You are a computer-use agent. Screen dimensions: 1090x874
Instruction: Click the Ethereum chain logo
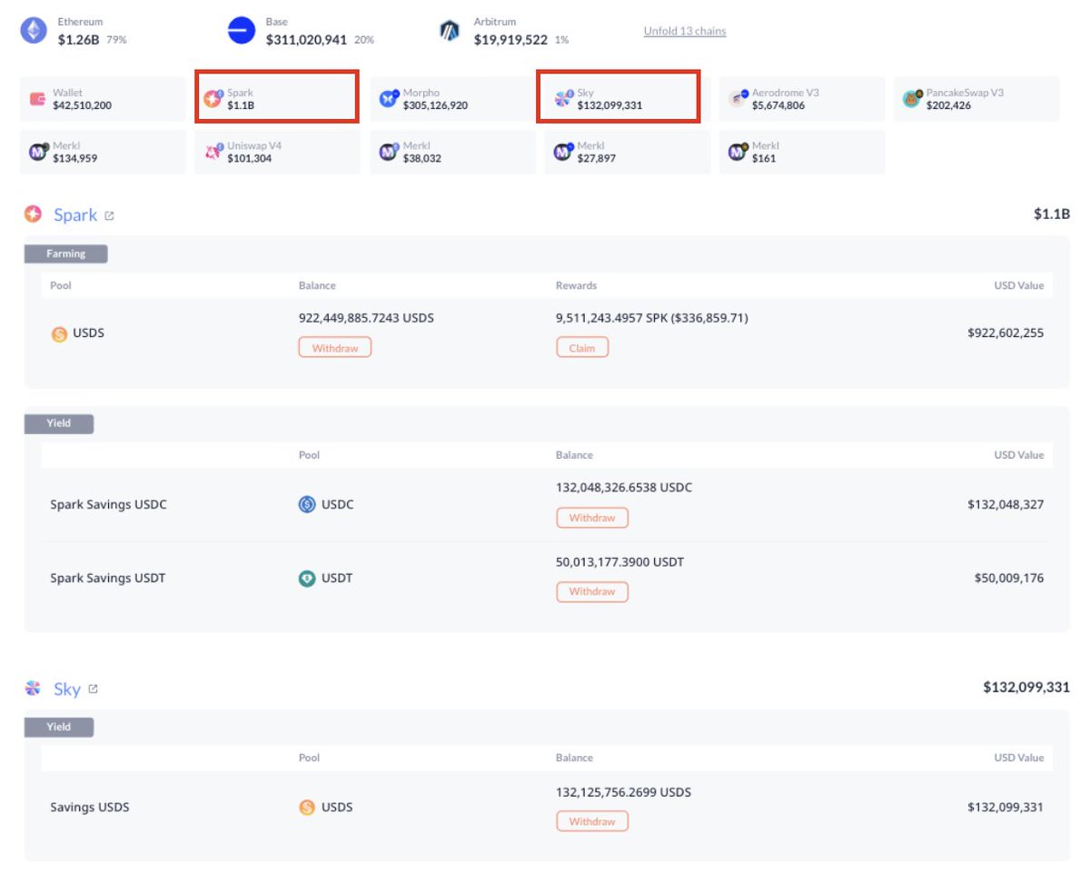34,31
